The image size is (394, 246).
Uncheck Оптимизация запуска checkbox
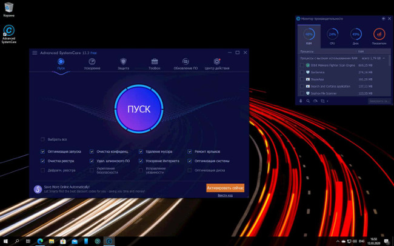click(42, 151)
